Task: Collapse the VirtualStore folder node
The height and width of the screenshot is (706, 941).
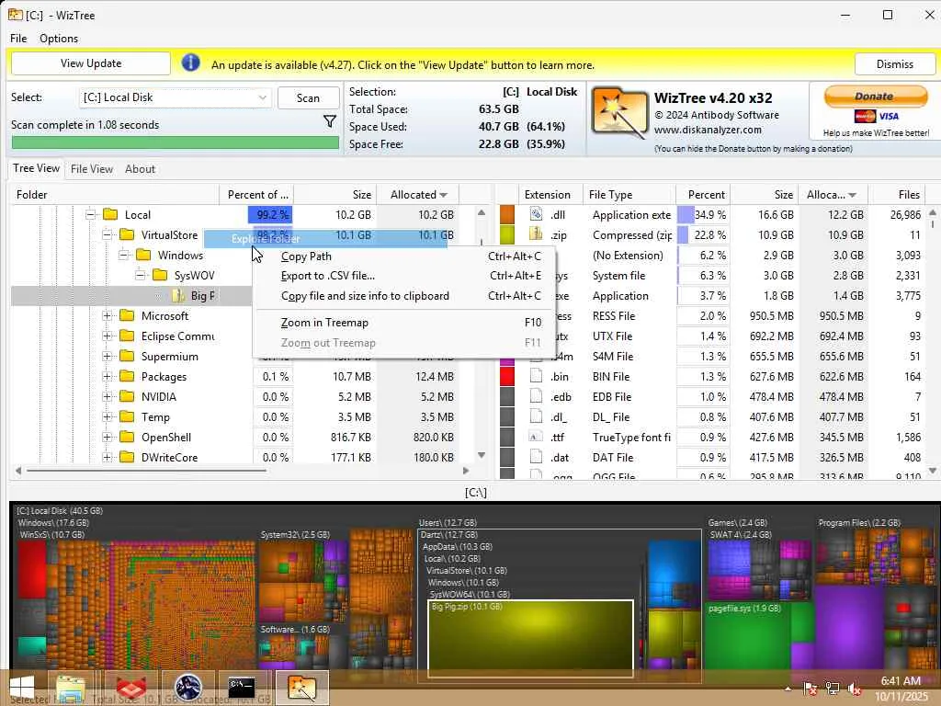Action: point(107,234)
